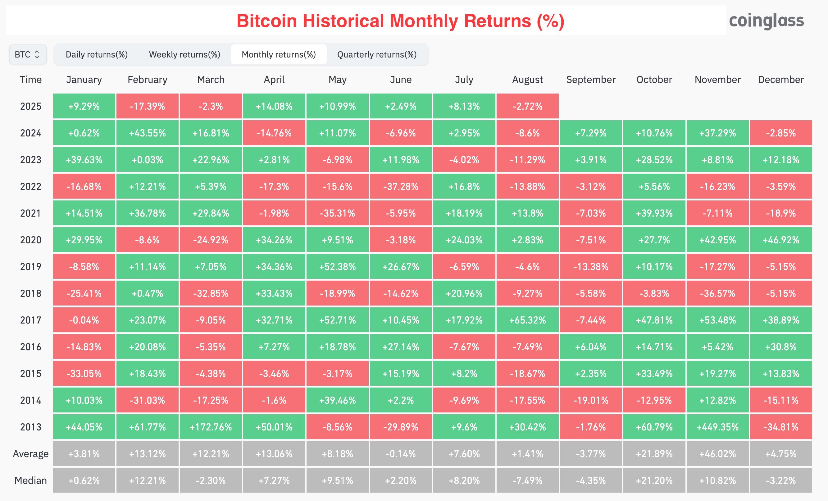The height and width of the screenshot is (501, 828).
Task: Click the 2022 June -37.28% cell
Action: tap(401, 186)
